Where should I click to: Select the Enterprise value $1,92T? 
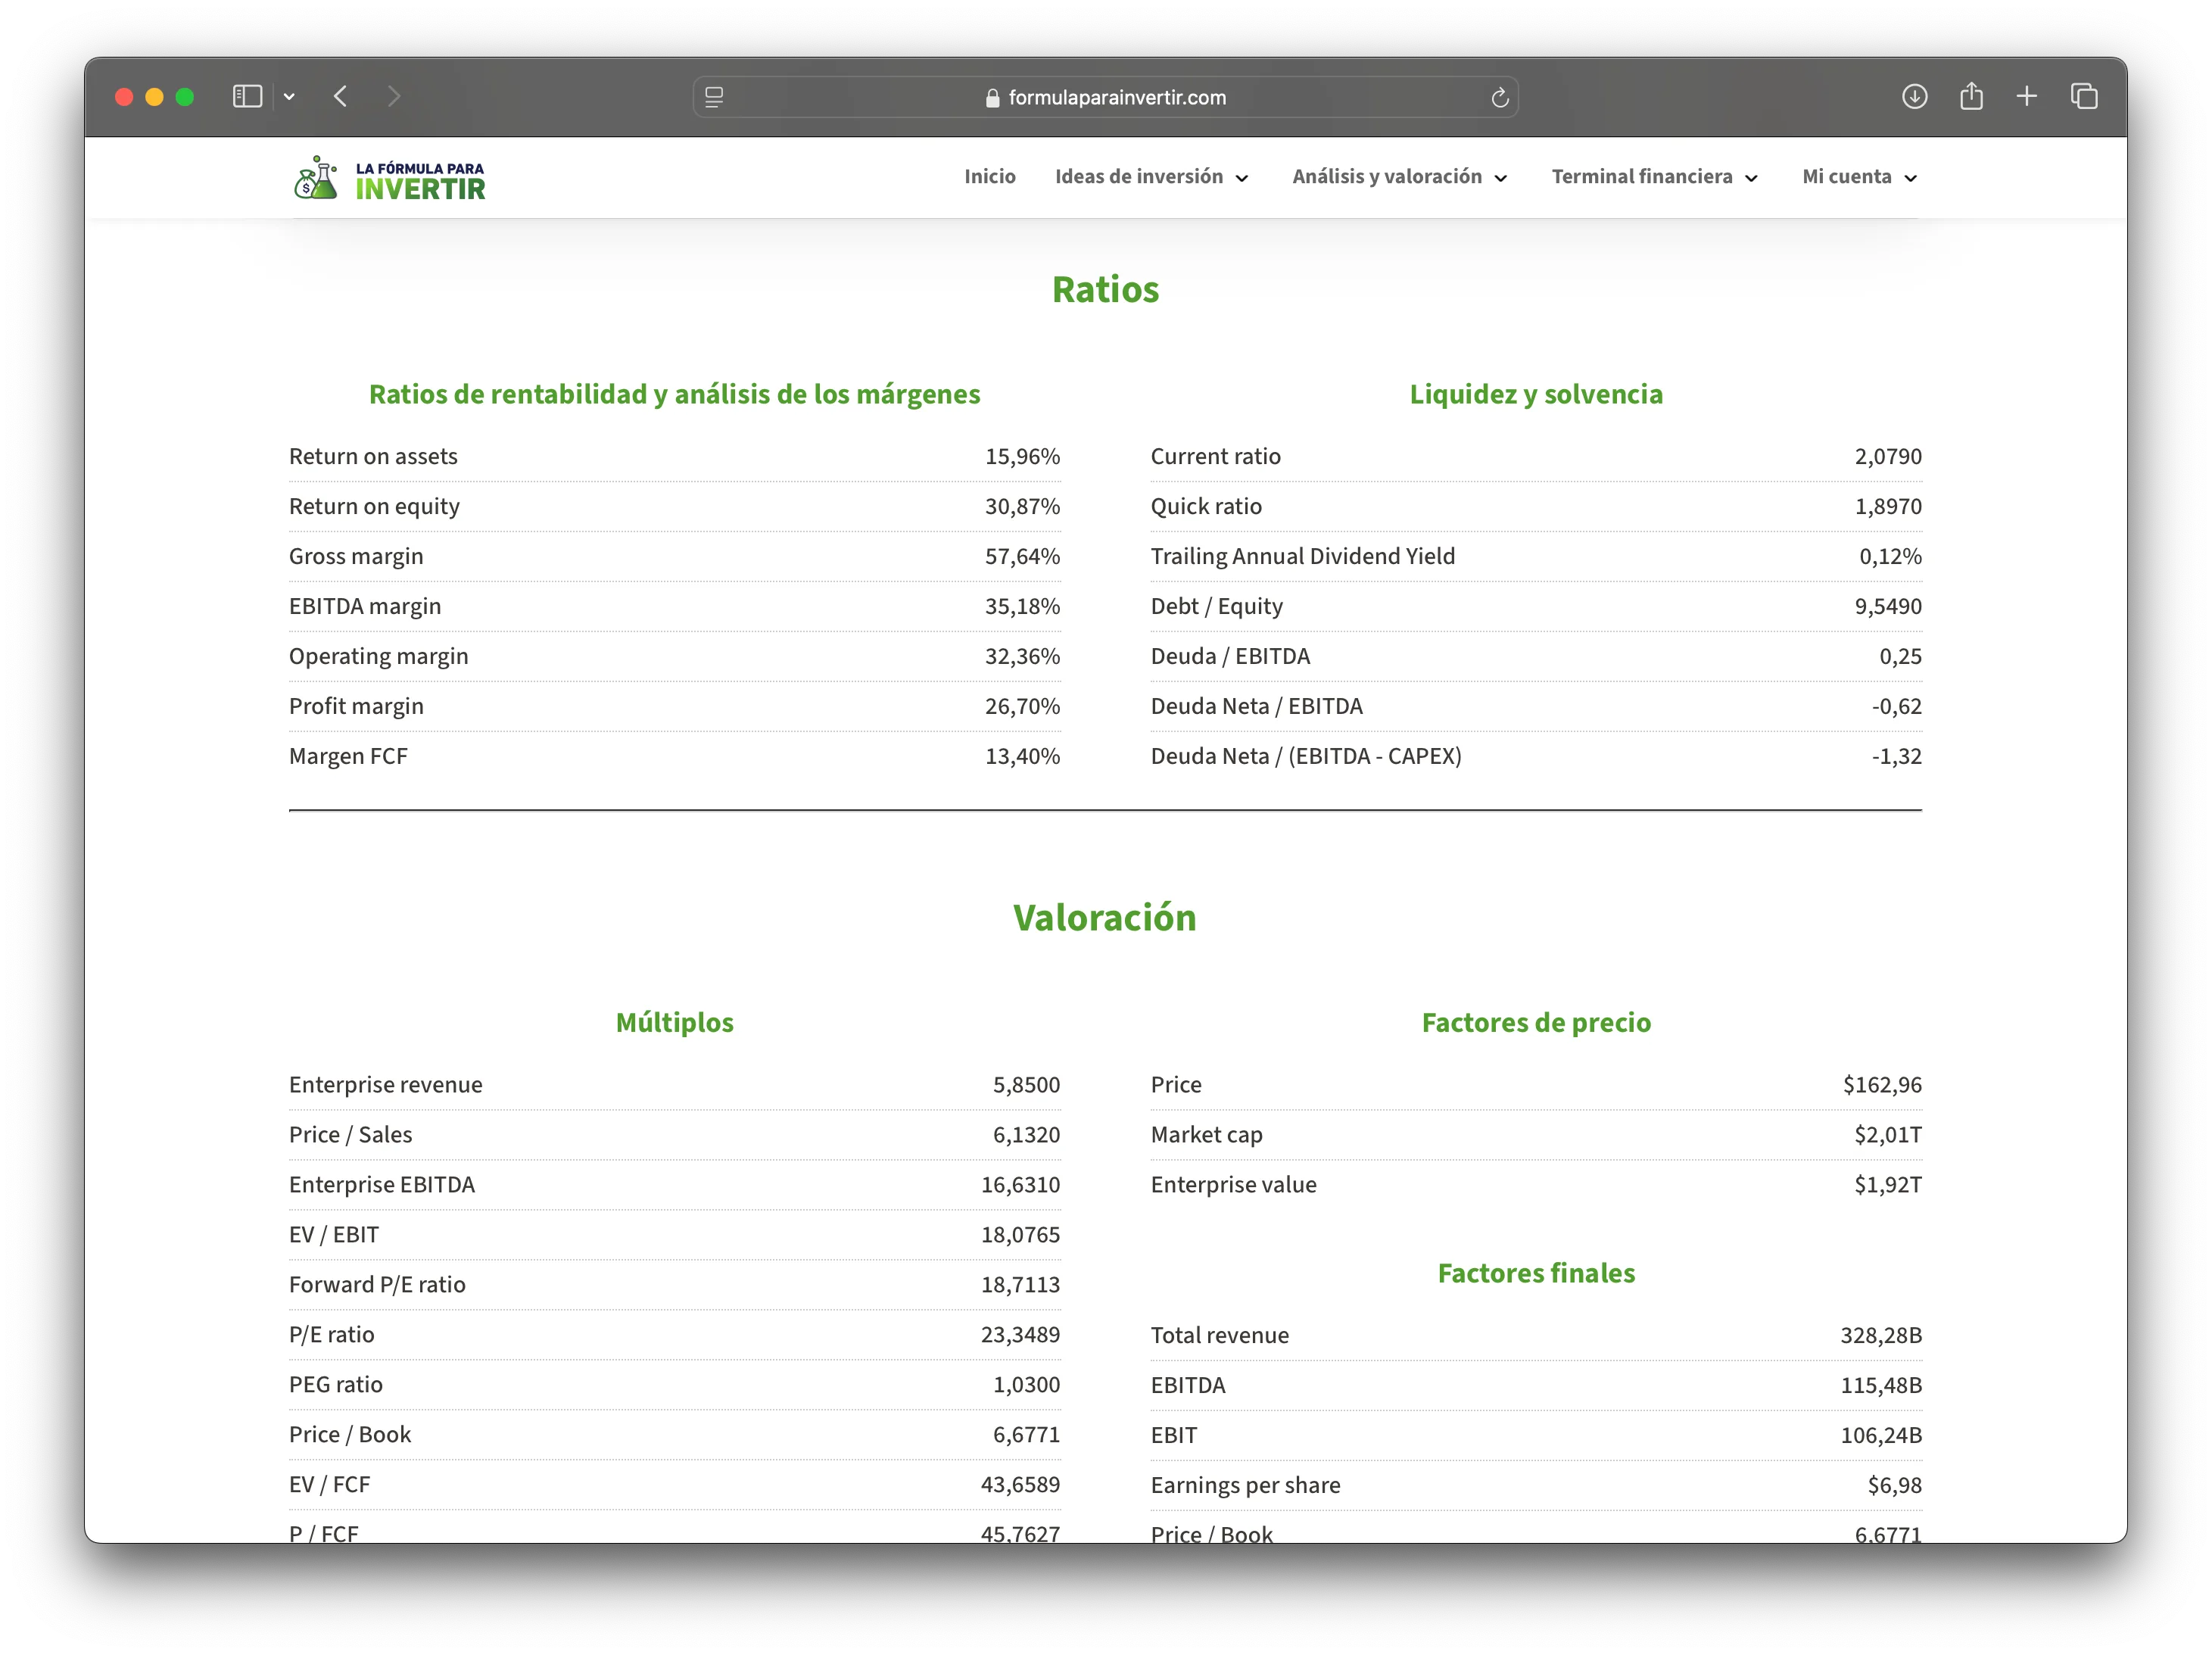(x=1888, y=1184)
